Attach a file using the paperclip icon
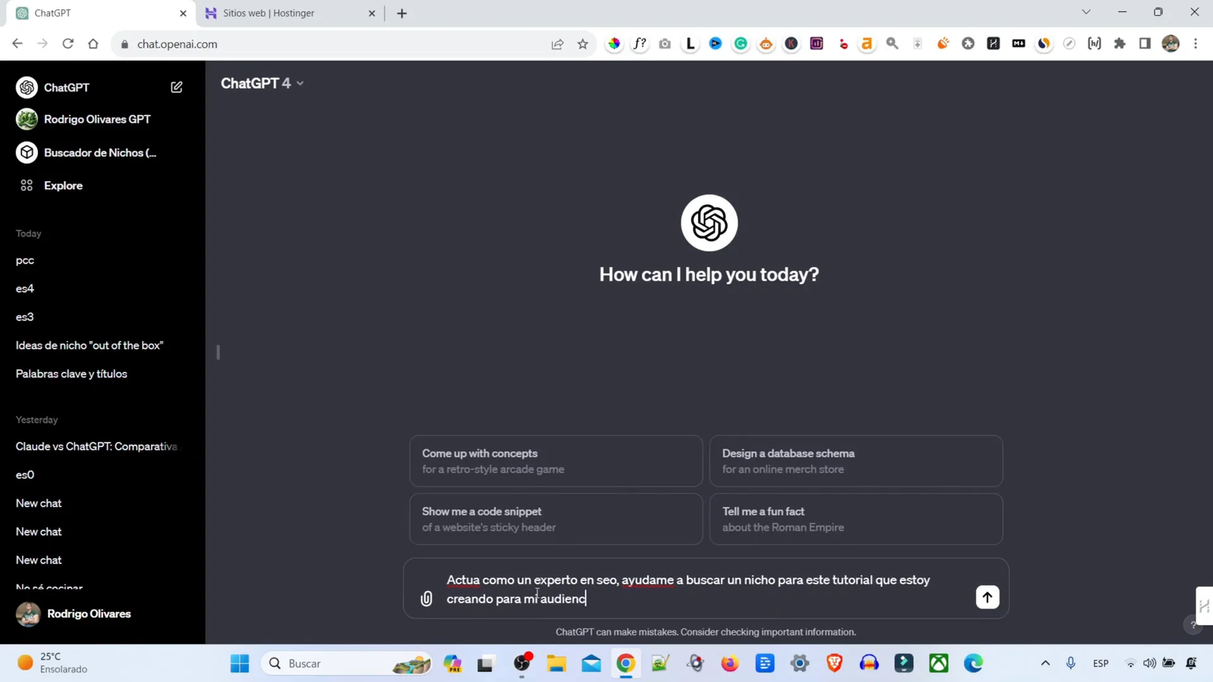This screenshot has width=1213, height=682. [x=425, y=599]
